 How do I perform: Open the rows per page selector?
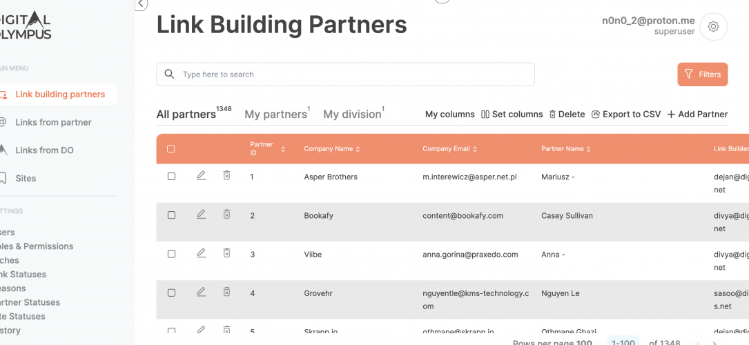pos(584,342)
